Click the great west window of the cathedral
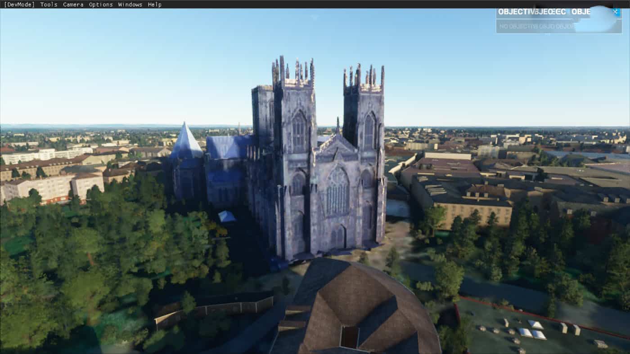This screenshot has width=630, height=354. click(x=337, y=191)
